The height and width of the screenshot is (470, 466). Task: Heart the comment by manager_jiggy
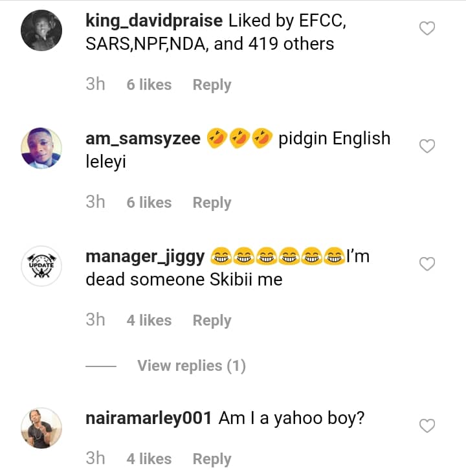427,264
